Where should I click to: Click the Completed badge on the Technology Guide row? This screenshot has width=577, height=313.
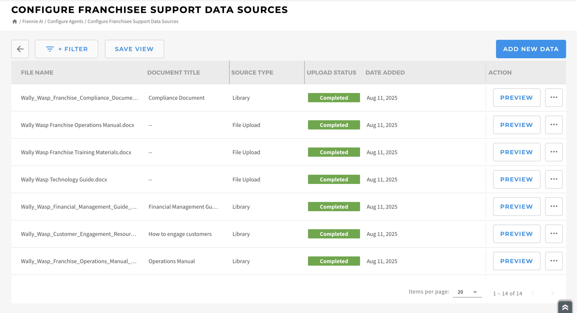pyautogui.click(x=334, y=179)
